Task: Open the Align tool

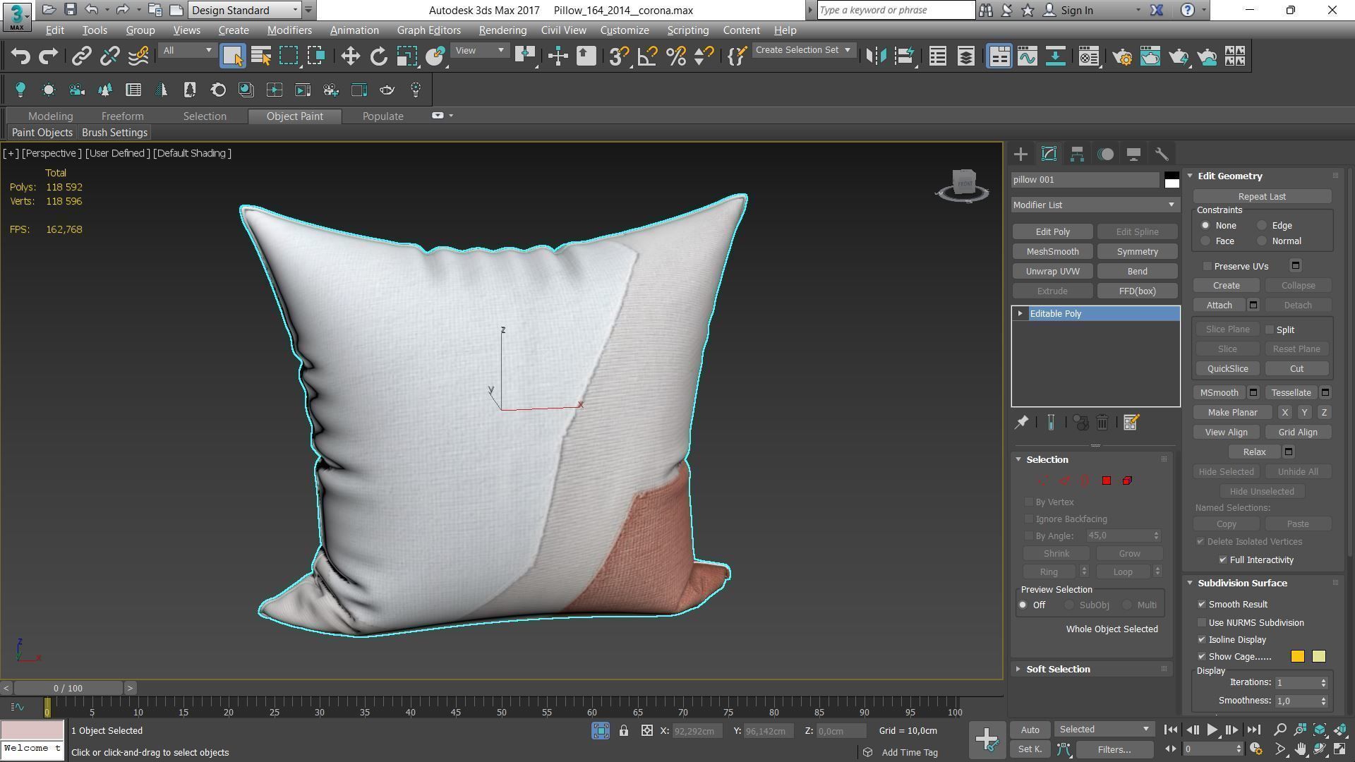Action: point(905,56)
